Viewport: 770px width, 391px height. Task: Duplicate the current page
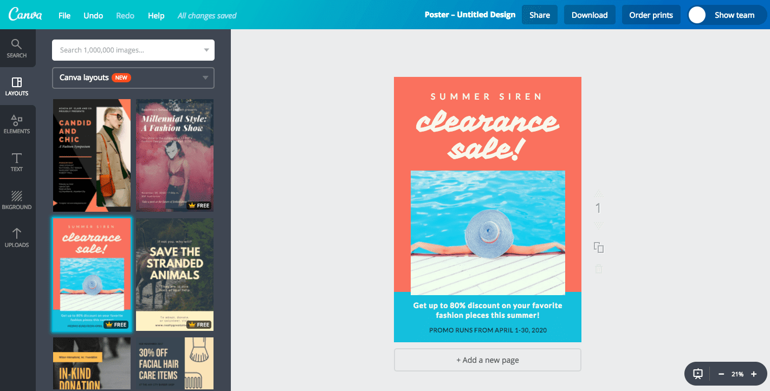click(598, 247)
